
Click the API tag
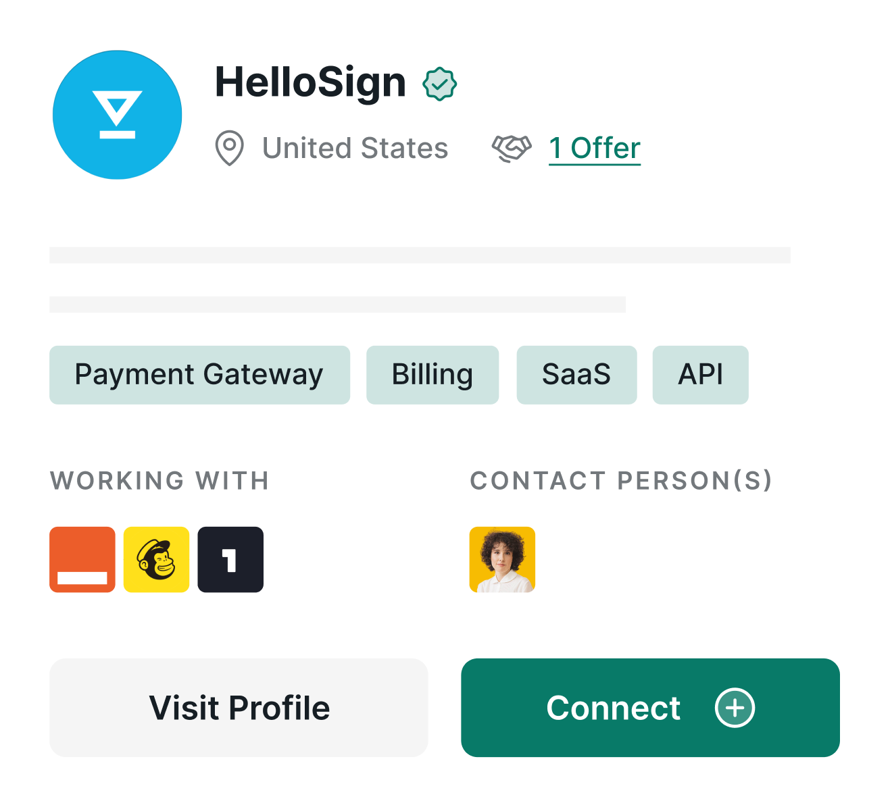(701, 375)
